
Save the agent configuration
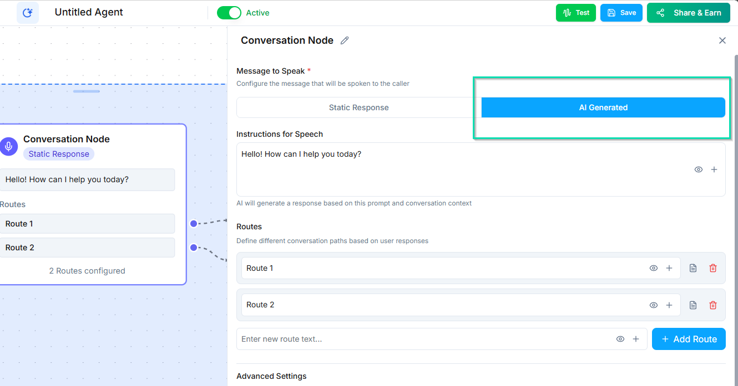tap(621, 12)
